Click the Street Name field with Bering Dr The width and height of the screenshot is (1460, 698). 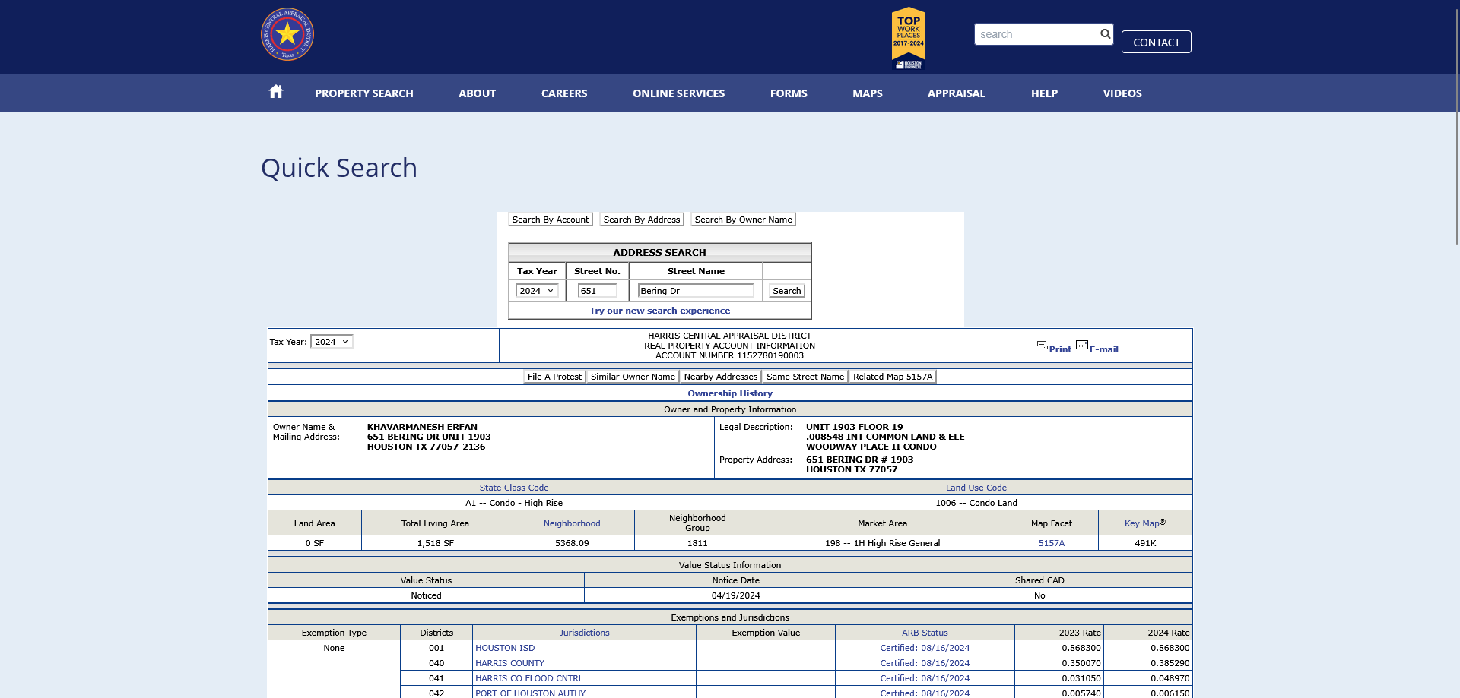tap(696, 291)
